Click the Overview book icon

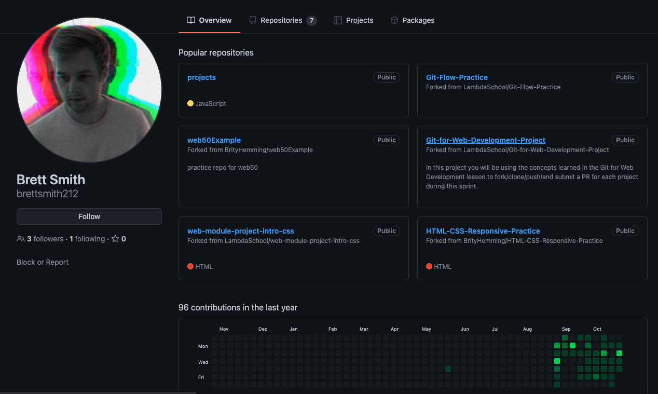pyautogui.click(x=190, y=20)
